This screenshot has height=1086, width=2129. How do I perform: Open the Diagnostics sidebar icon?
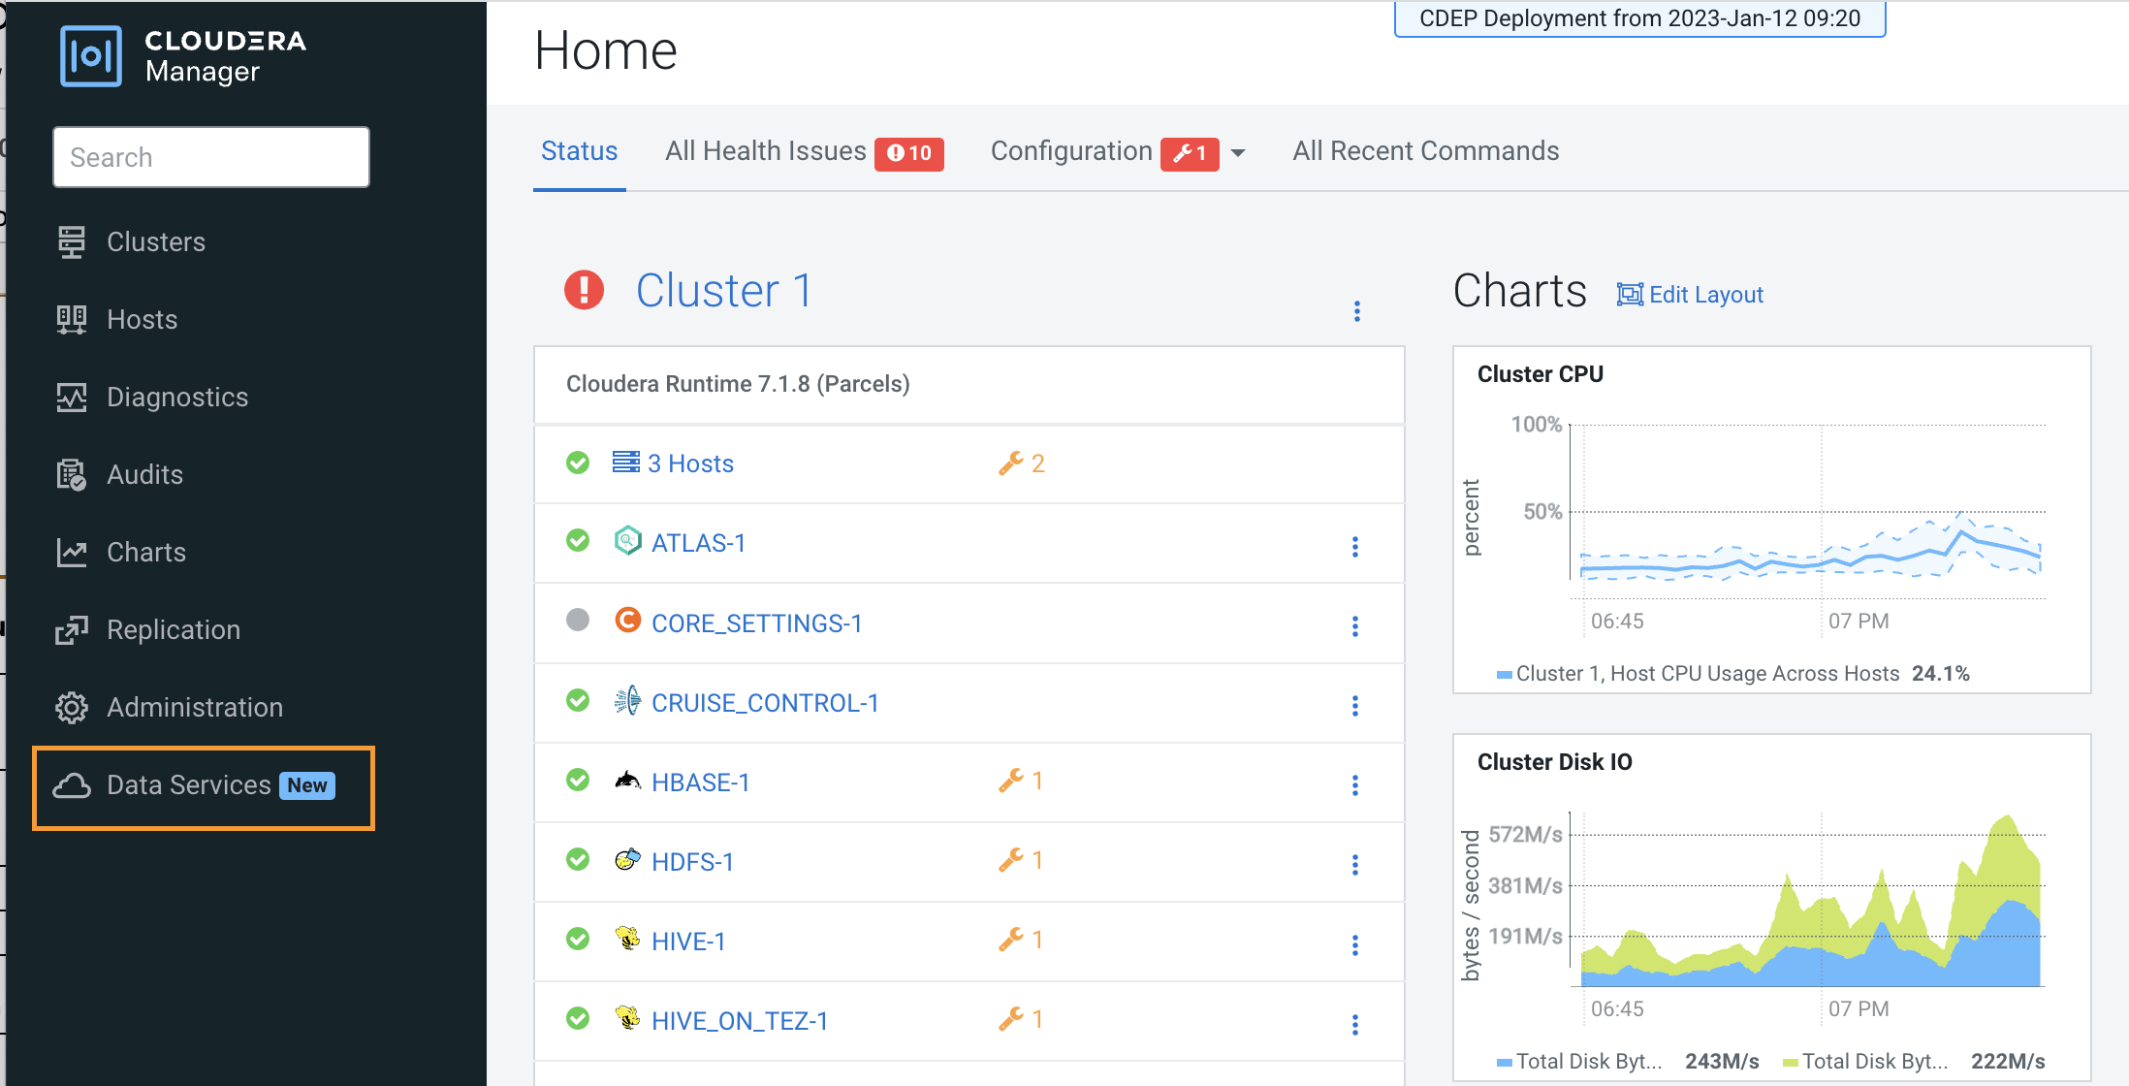71,398
